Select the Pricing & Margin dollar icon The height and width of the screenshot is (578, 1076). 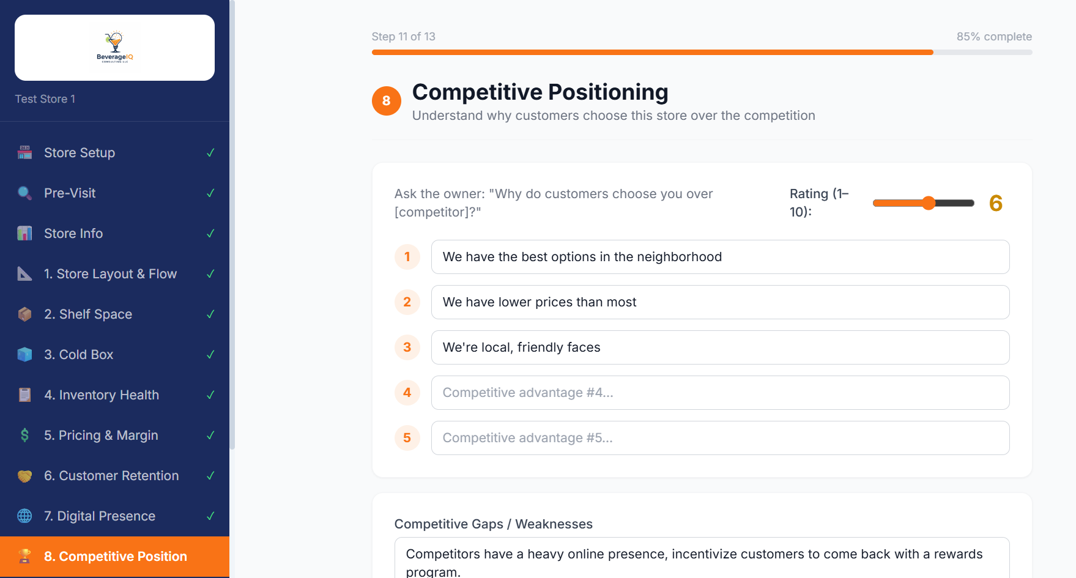coord(24,435)
